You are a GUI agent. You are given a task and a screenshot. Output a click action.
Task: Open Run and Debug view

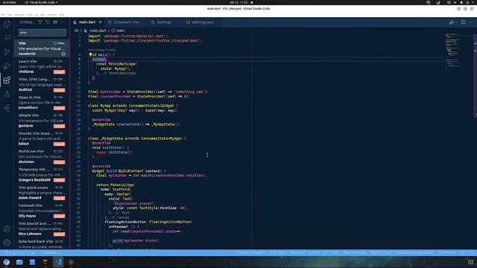pyautogui.click(x=7, y=66)
